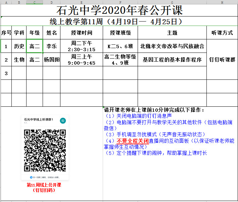Select column H header
Viewport: 238px width, 202px height.
point(222,2)
